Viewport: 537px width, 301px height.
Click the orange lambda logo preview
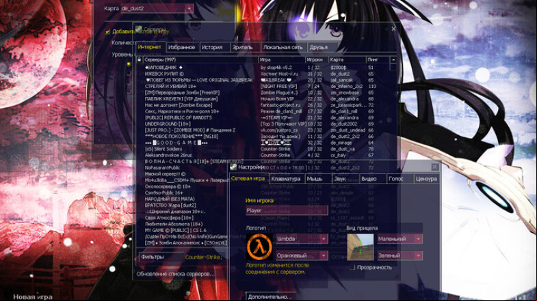click(x=259, y=246)
